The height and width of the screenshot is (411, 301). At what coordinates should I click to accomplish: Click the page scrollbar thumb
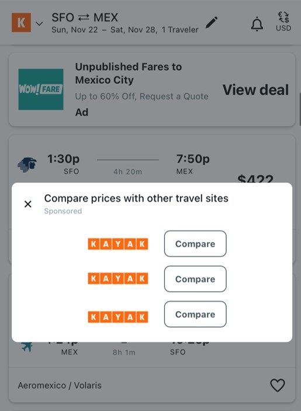click(x=300, y=109)
